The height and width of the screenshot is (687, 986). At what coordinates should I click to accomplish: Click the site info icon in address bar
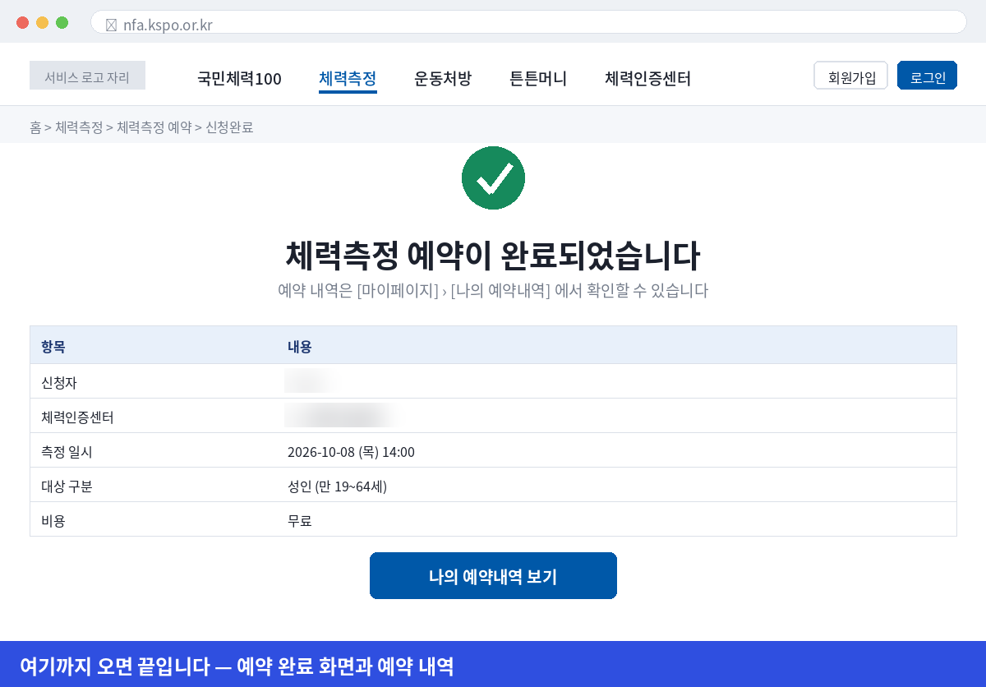tap(112, 25)
